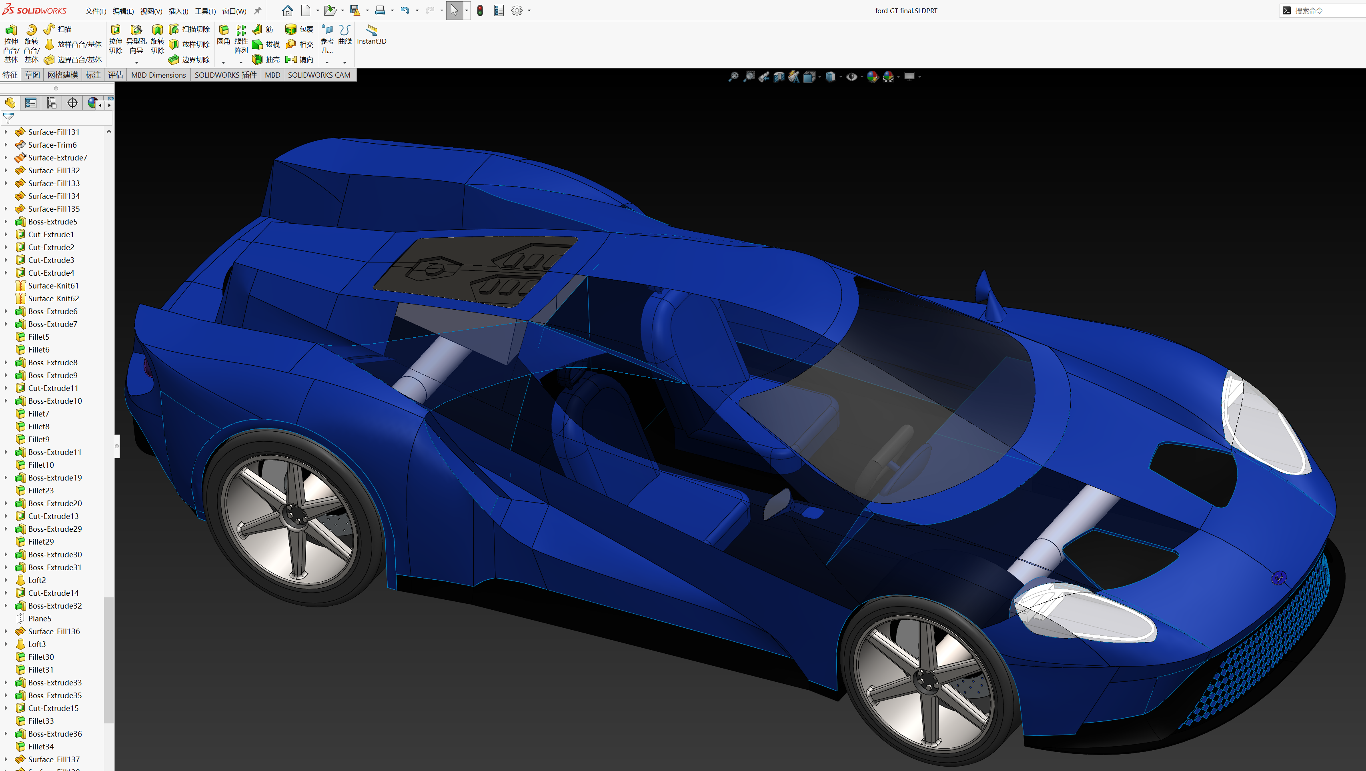Expand the Surface-Trim6 tree node
Viewport: 1366px width, 771px height.
pos(6,145)
